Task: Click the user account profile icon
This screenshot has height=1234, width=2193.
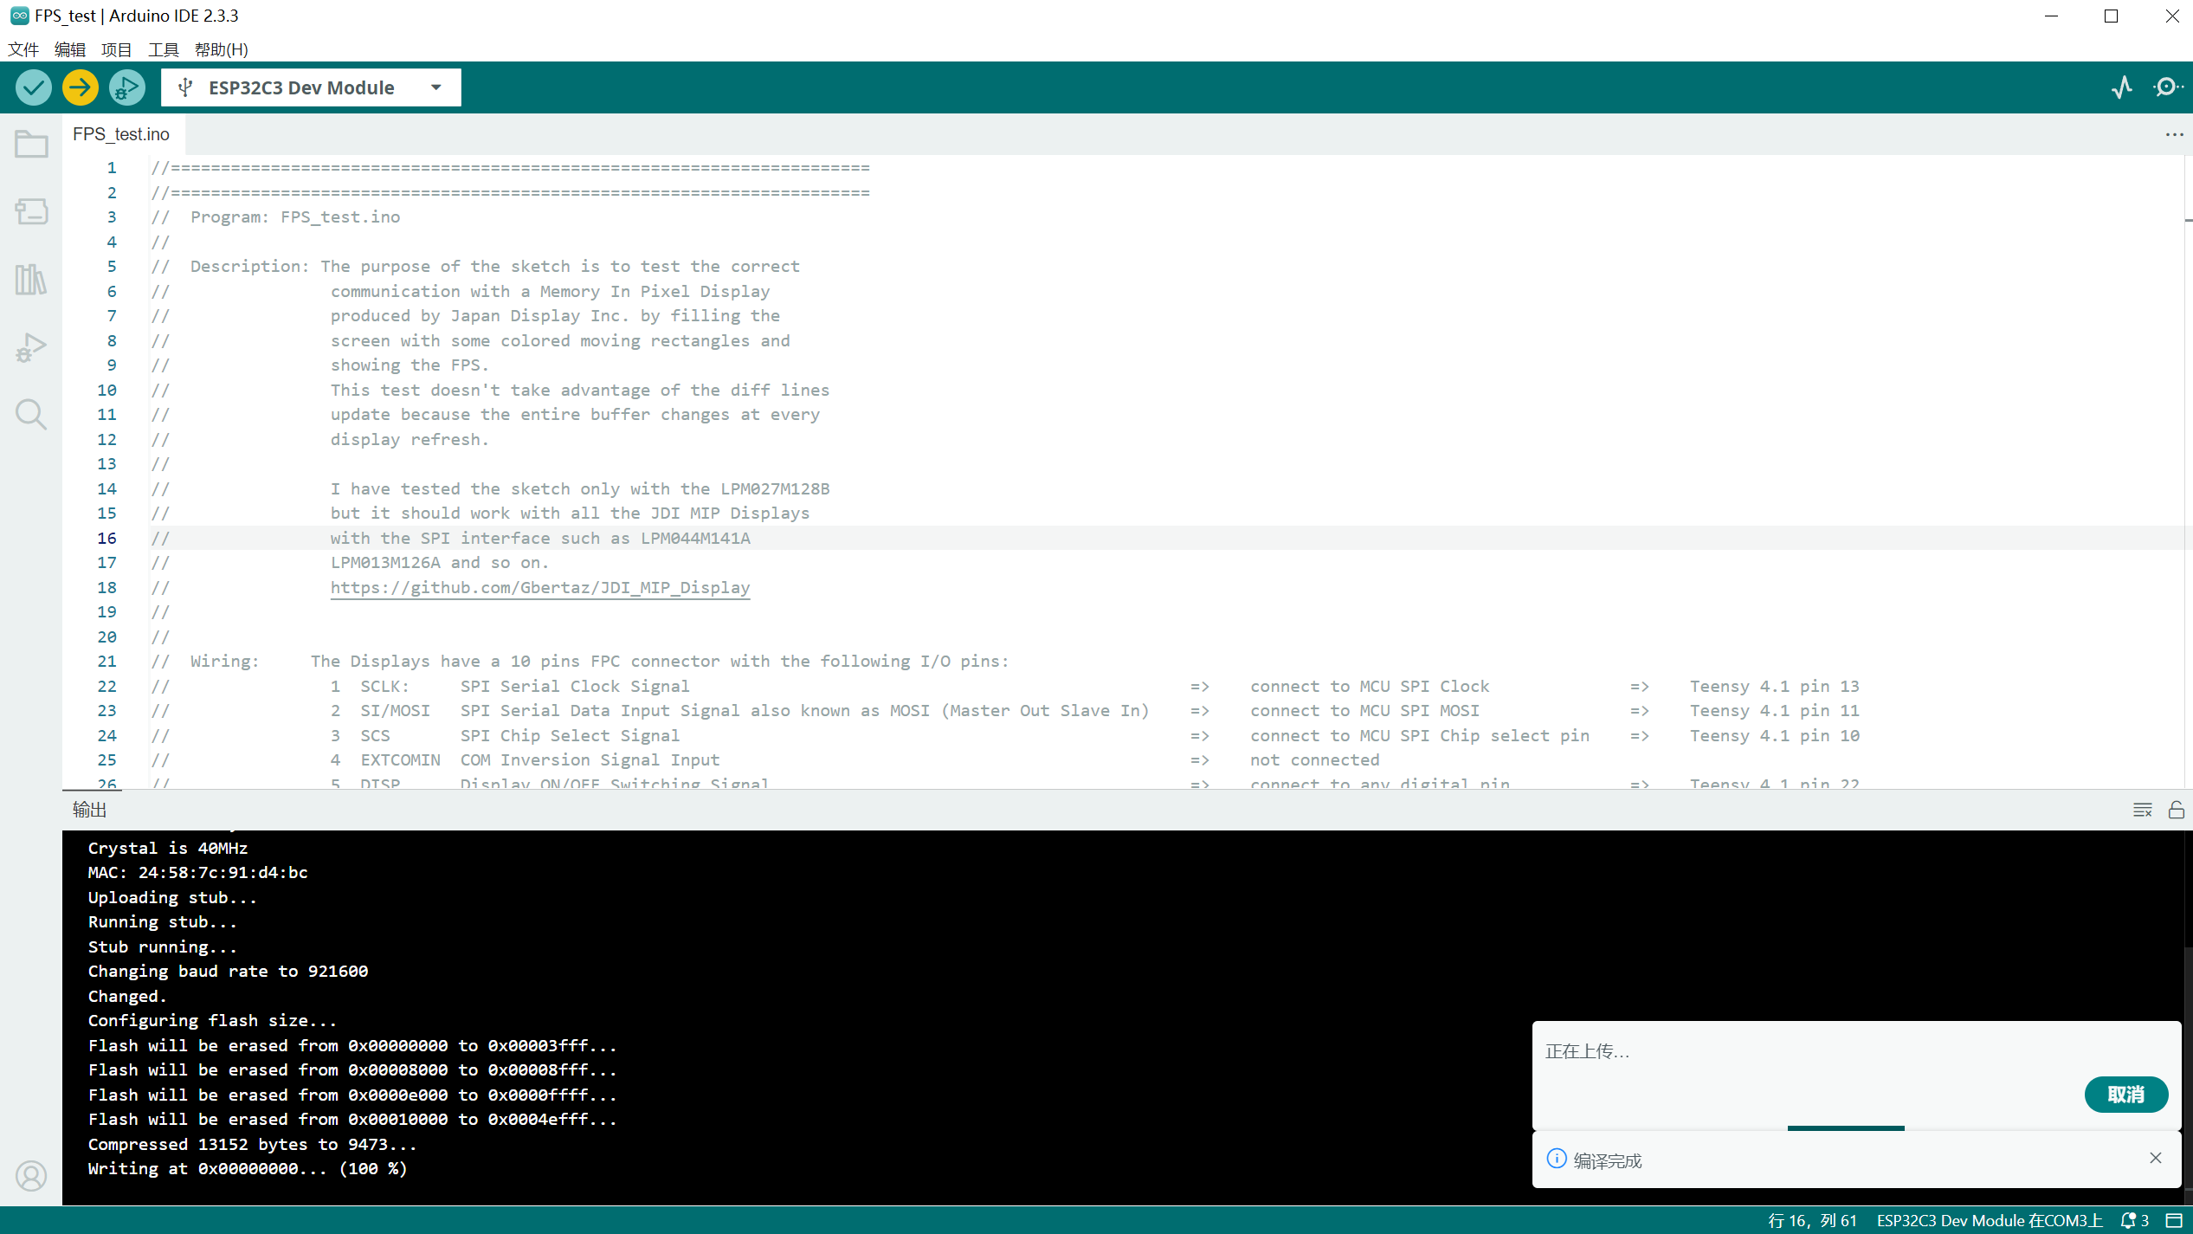Action: coord(31,1176)
